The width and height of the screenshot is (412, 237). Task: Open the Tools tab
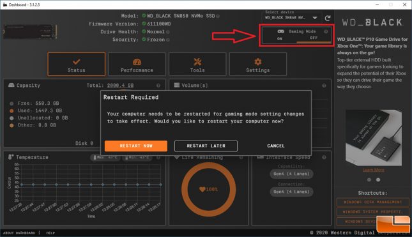pyautogui.click(x=197, y=64)
